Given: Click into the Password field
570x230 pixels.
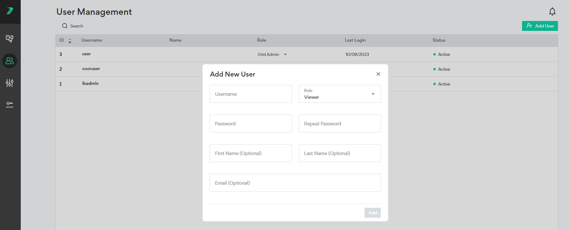Looking at the screenshot, I should (x=251, y=123).
